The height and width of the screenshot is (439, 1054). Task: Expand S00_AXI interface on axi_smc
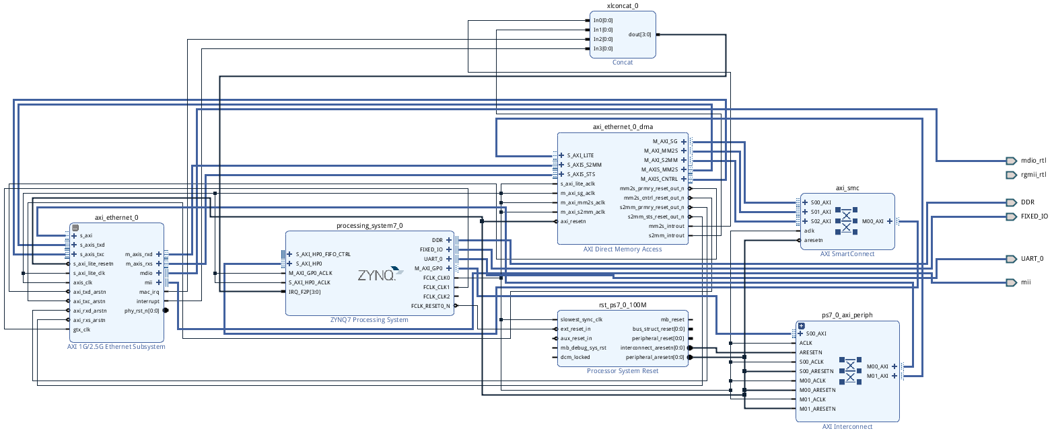tap(805, 202)
